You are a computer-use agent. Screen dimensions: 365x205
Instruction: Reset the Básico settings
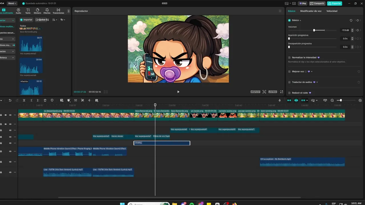pyautogui.click(x=351, y=20)
